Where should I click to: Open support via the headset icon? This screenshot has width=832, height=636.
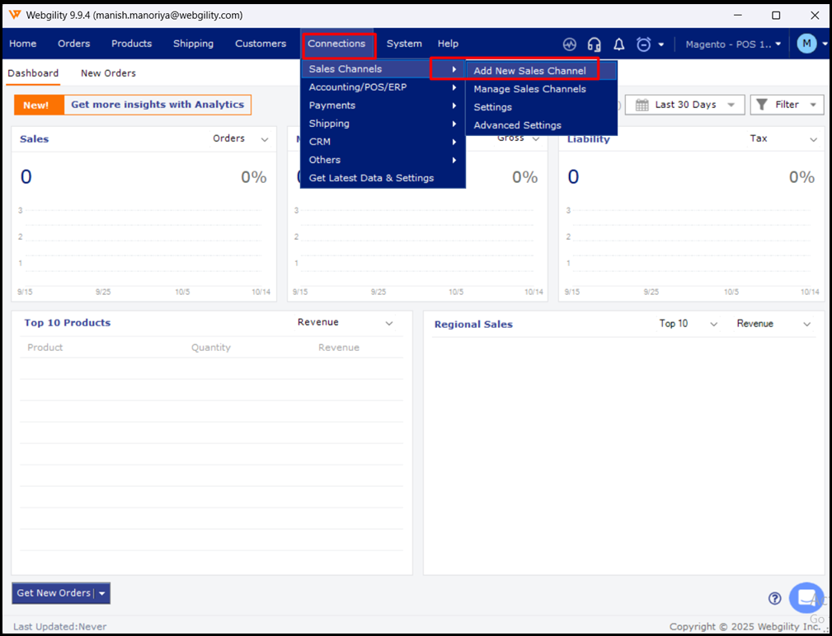(x=594, y=44)
